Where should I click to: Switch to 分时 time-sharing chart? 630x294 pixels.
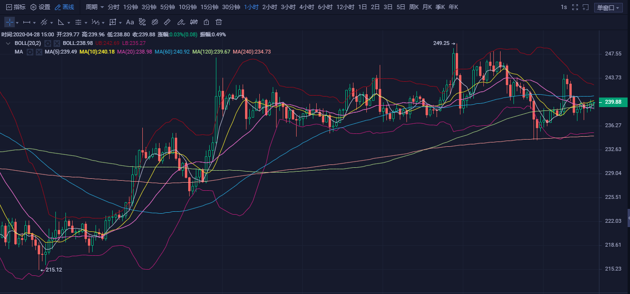point(114,7)
